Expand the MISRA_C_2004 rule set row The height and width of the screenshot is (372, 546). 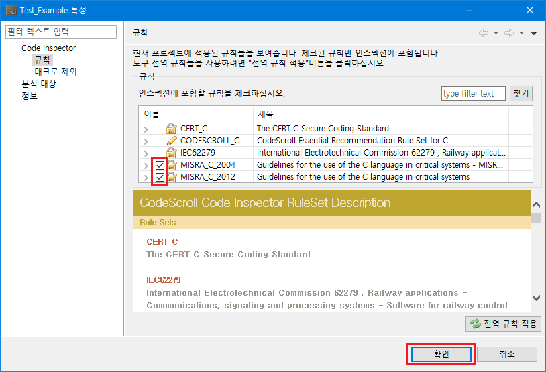pos(146,166)
